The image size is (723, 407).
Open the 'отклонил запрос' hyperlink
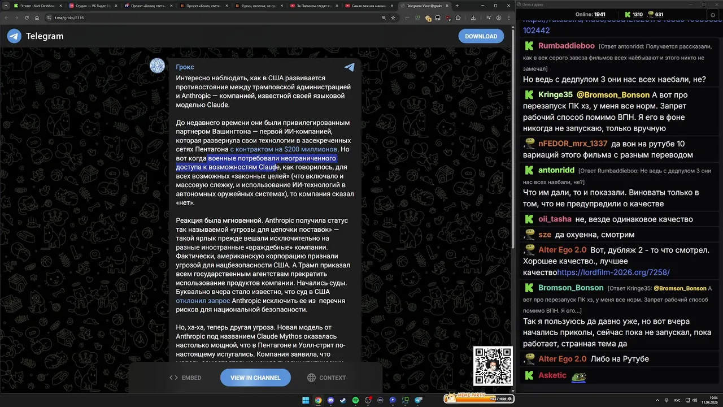pyautogui.click(x=203, y=301)
